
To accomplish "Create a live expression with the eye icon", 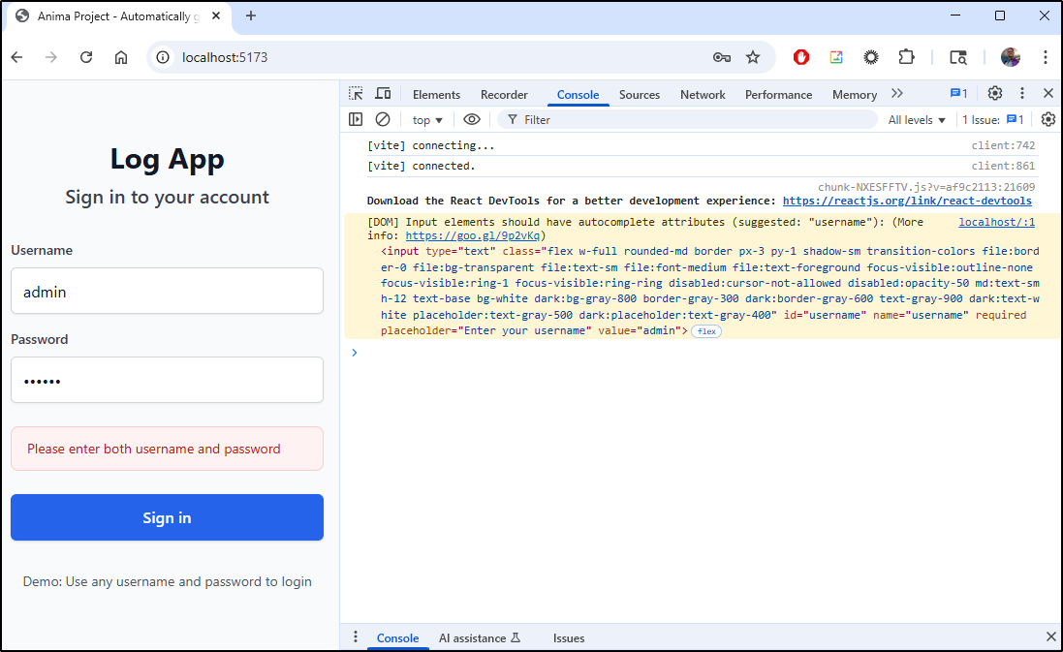I will pyautogui.click(x=472, y=119).
